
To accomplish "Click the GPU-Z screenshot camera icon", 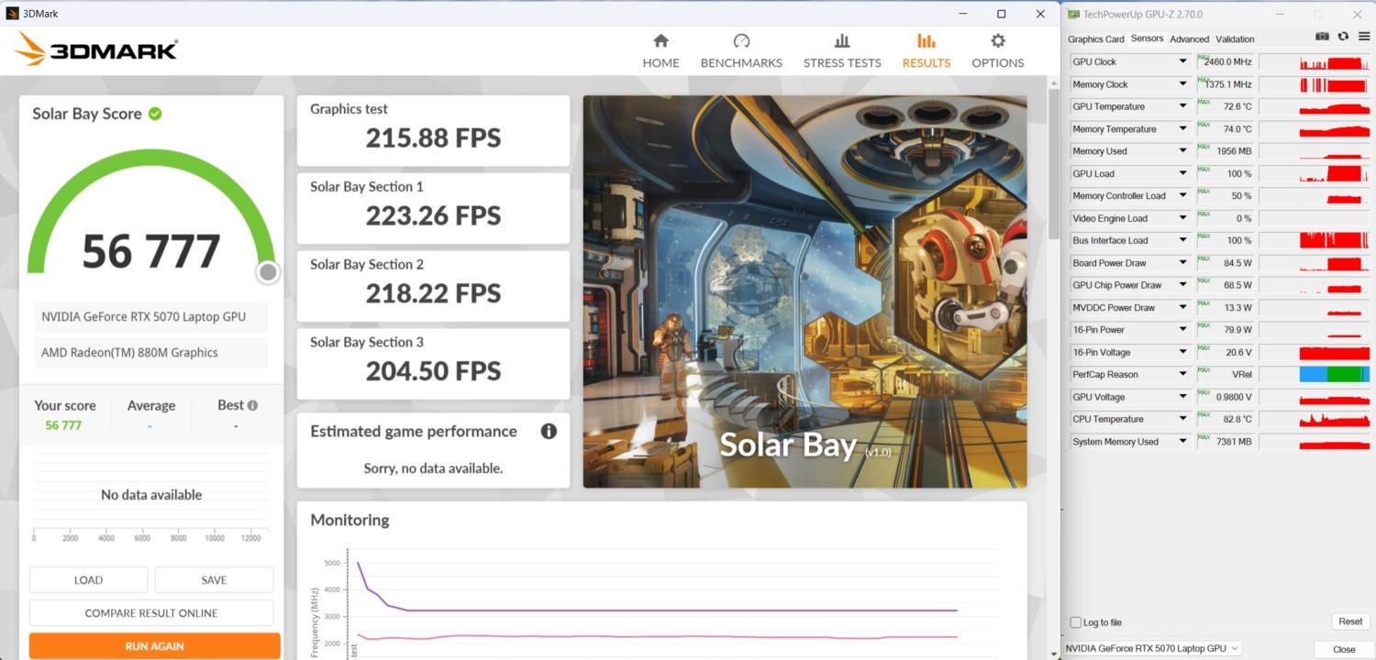I will click(x=1322, y=37).
